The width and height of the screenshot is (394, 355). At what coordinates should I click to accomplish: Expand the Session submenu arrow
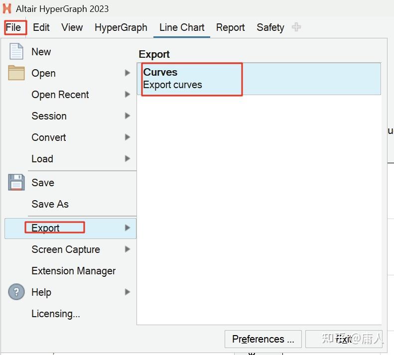[x=128, y=116]
